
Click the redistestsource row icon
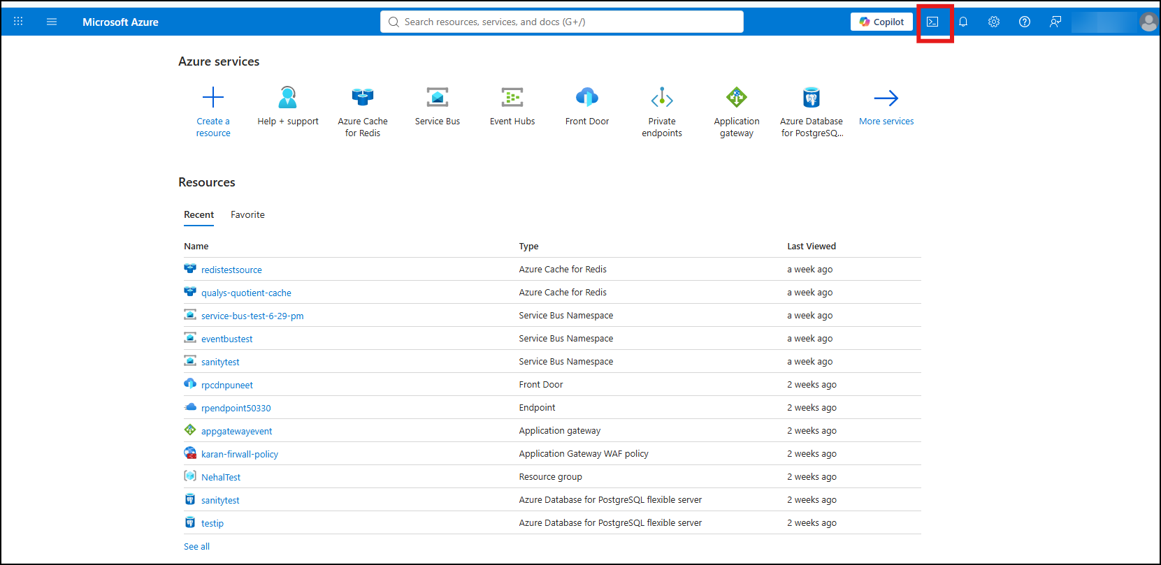click(x=190, y=268)
